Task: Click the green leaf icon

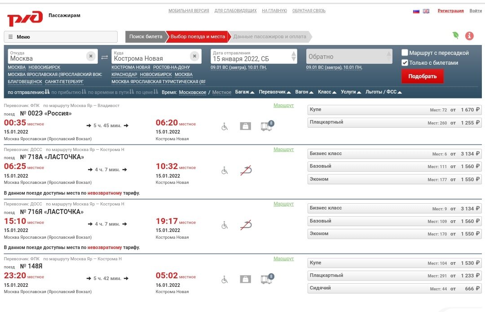Action: click(x=456, y=35)
